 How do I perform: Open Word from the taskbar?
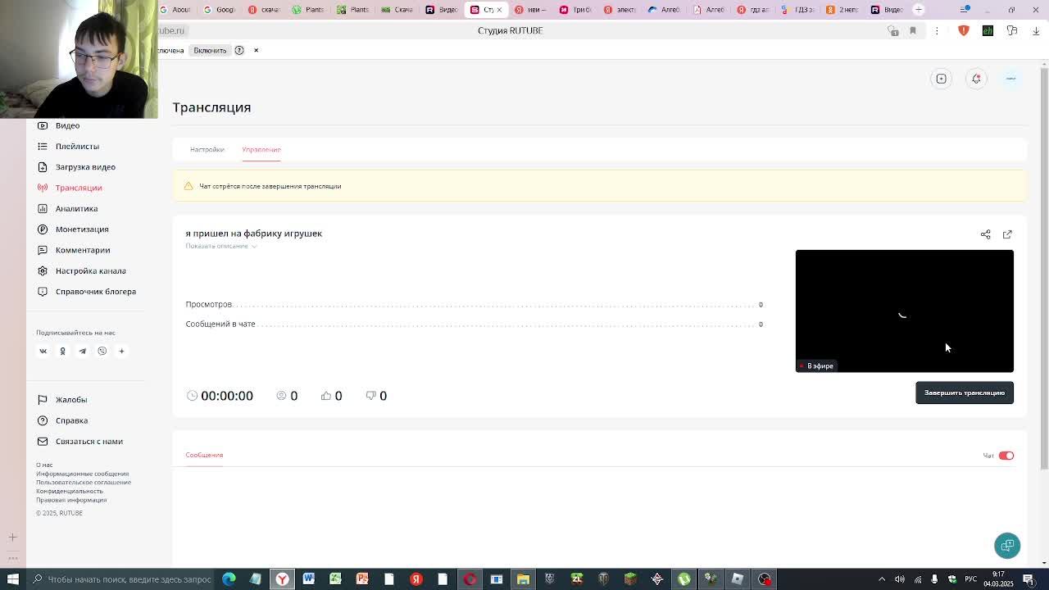(x=309, y=579)
